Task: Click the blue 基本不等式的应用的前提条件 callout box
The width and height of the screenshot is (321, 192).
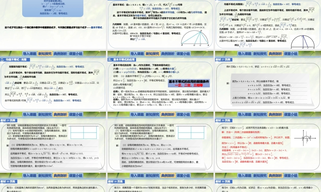Action: coord(189,83)
